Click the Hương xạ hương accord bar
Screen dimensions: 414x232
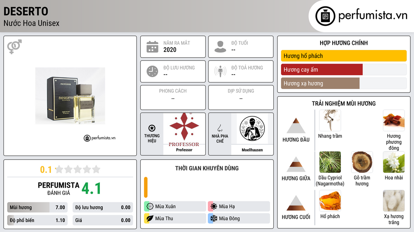(x=344, y=83)
